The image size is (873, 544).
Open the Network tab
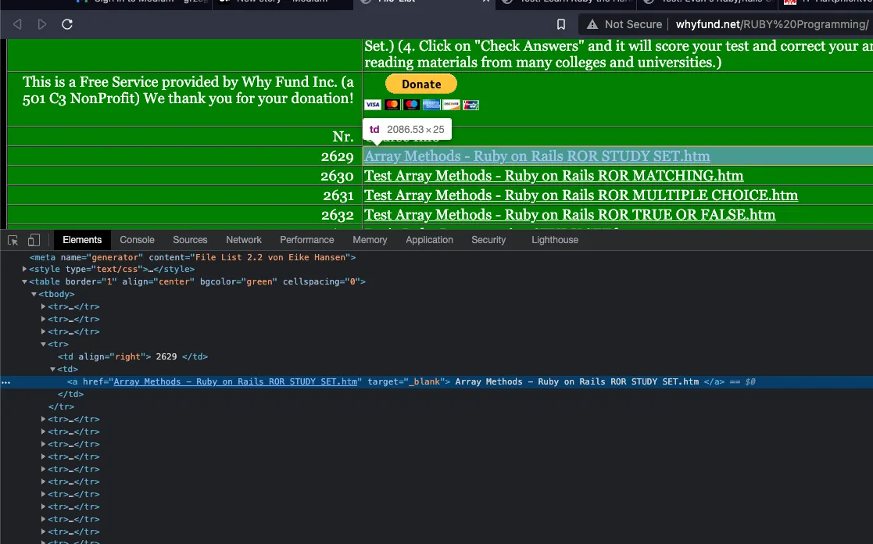tap(244, 240)
